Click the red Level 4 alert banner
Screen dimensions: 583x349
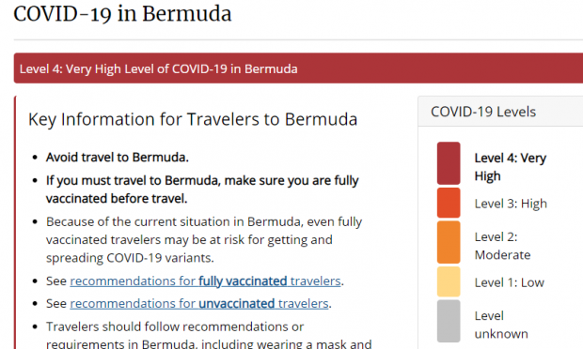tap(298, 68)
